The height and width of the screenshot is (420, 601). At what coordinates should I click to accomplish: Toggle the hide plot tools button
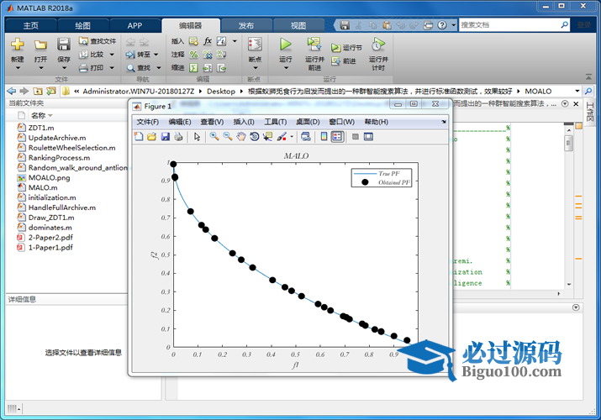coord(356,137)
